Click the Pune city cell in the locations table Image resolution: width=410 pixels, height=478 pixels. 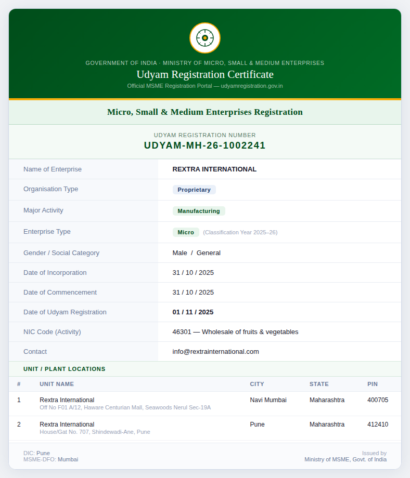tap(258, 424)
